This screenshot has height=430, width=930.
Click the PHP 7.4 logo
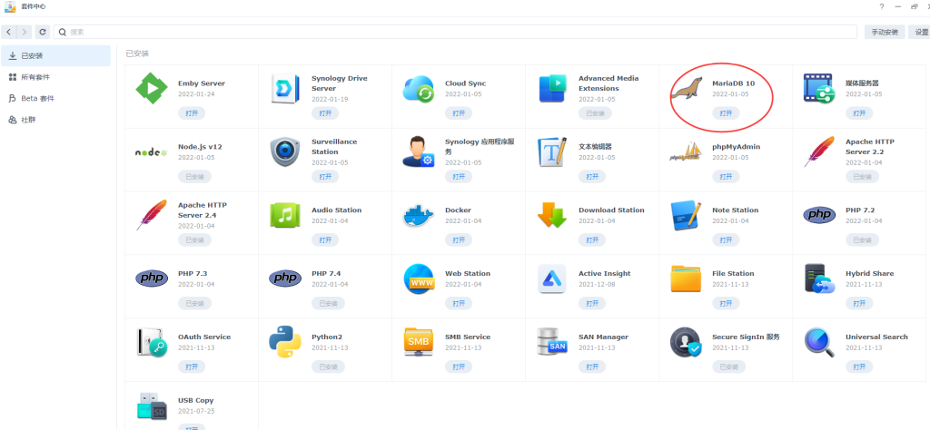click(285, 278)
